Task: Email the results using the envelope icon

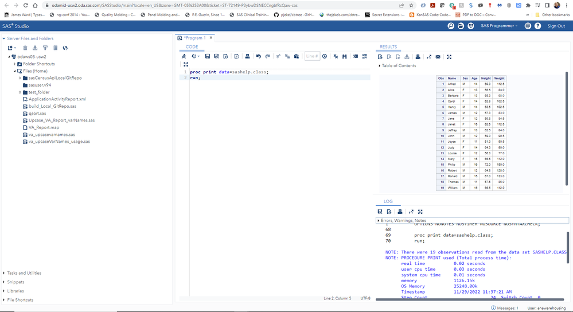Action: pyautogui.click(x=438, y=57)
